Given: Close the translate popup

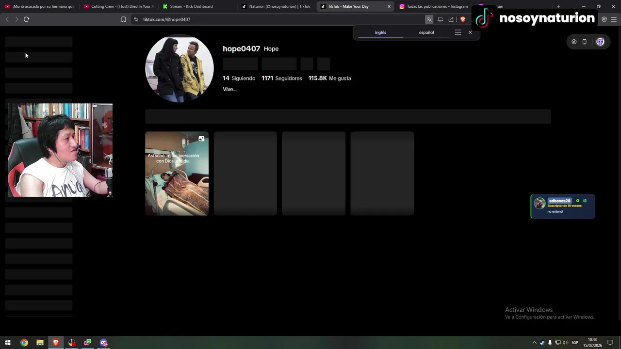Looking at the screenshot, I should [x=470, y=32].
